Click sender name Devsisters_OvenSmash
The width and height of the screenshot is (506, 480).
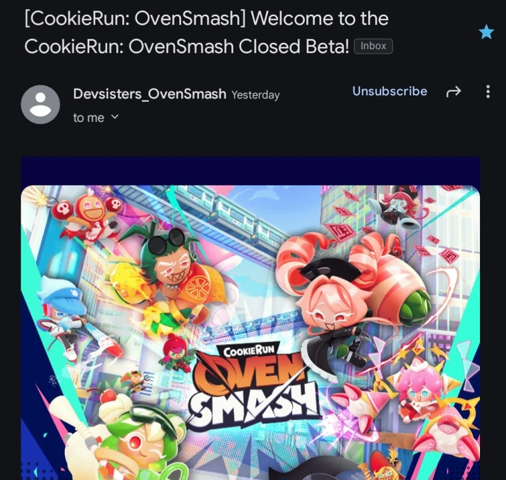click(149, 94)
